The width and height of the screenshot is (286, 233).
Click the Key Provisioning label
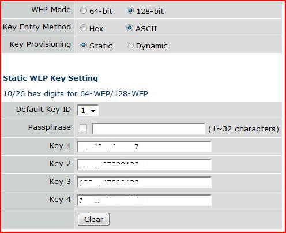pos(40,44)
